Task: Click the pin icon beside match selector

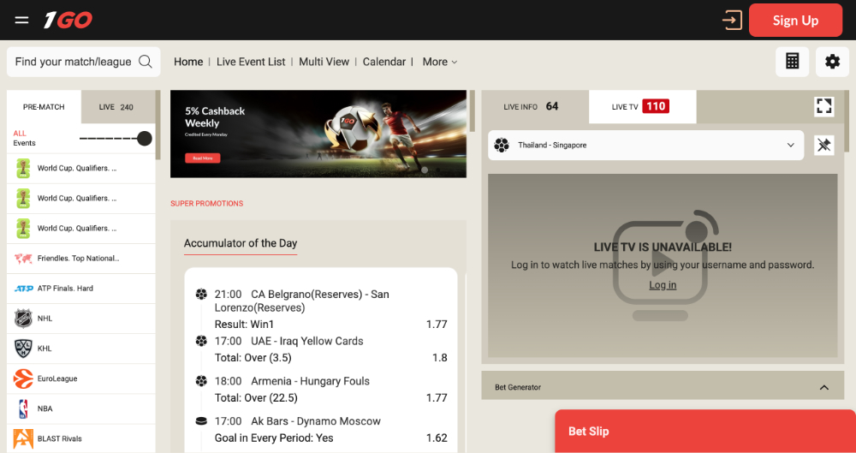Action: [823, 146]
